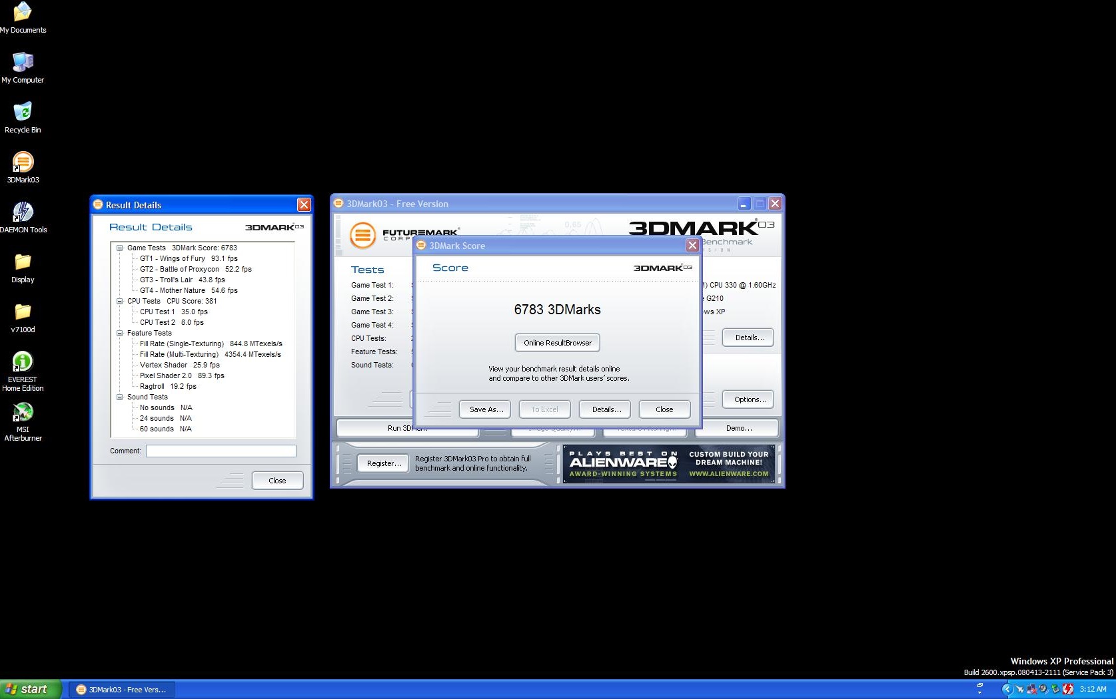Select CPU Test 1 35.0 fps row
1116x699 pixels.
pos(174,312)
